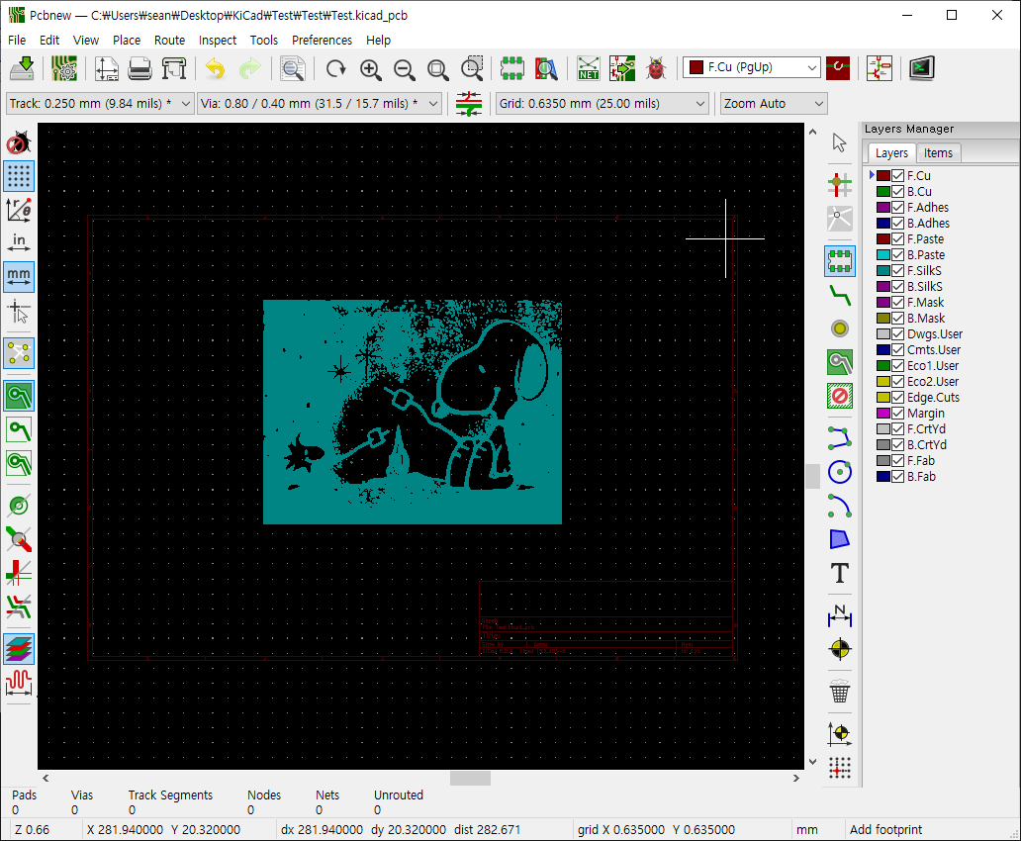Open the Edit menu
This screenshot has height=841, width=1021.
(49, 40)
